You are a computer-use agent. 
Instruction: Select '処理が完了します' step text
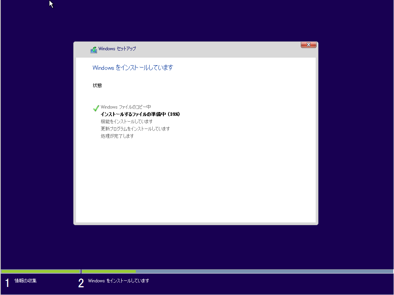click(x=117, y=136)
